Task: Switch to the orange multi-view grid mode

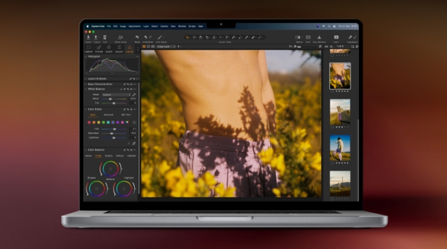Action: [144, 47]
